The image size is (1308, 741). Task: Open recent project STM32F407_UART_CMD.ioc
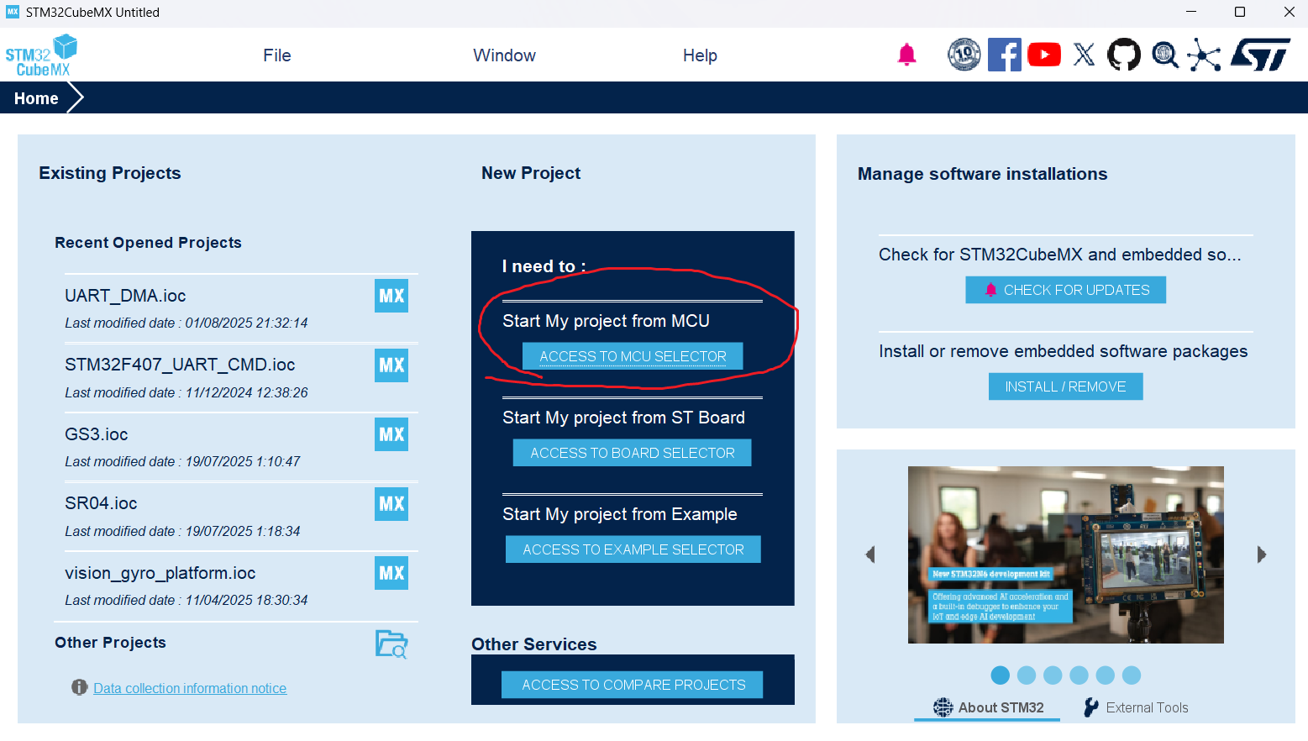click(x=180, y=365)
